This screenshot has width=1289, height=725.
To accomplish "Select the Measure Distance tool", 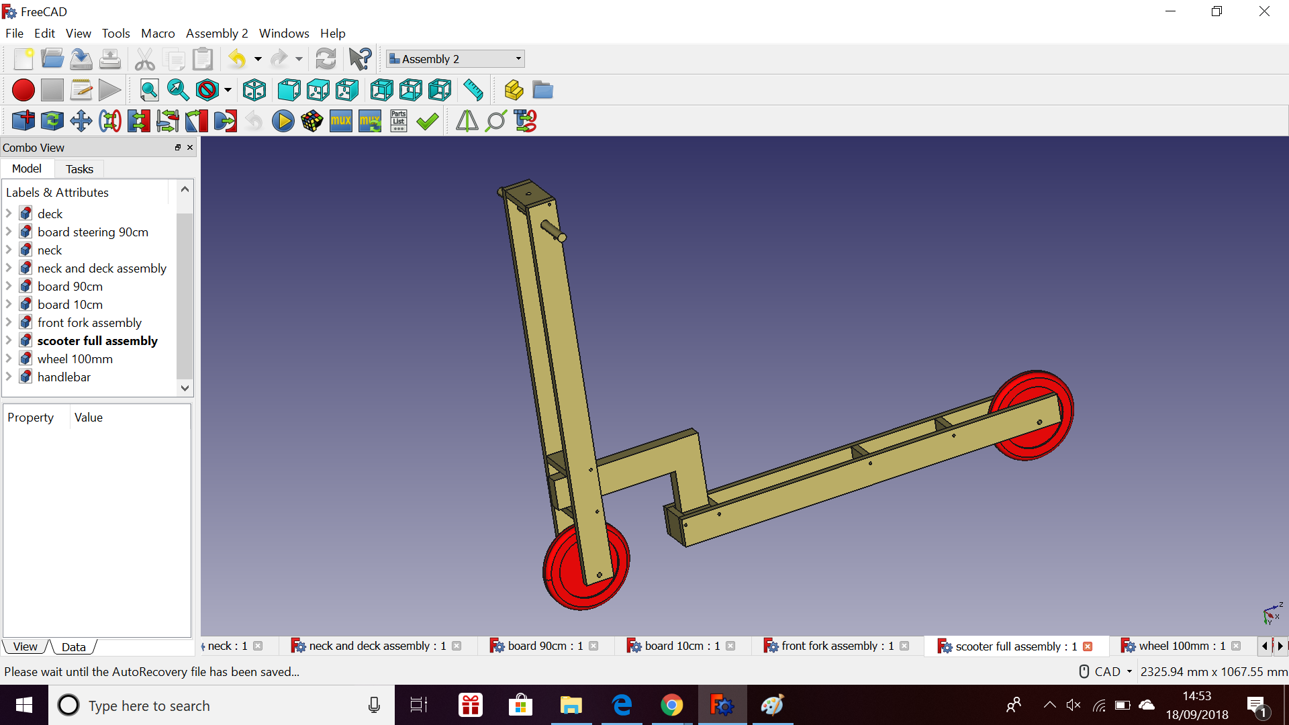I will tap(473, 91).
